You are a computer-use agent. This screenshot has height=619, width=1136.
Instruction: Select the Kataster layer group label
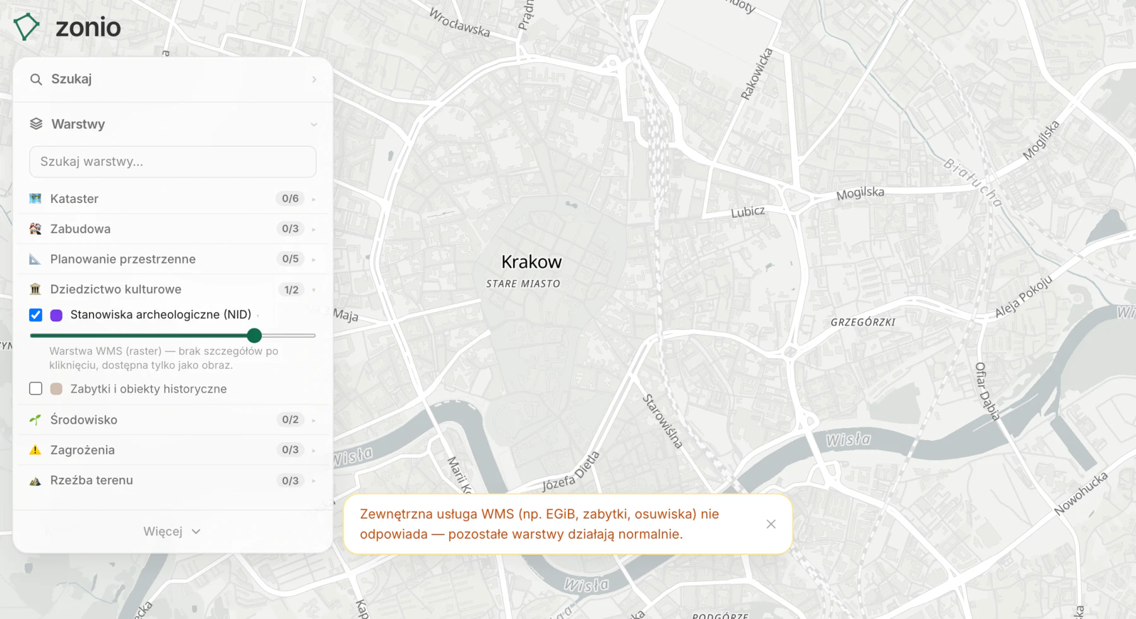(74, 199)
